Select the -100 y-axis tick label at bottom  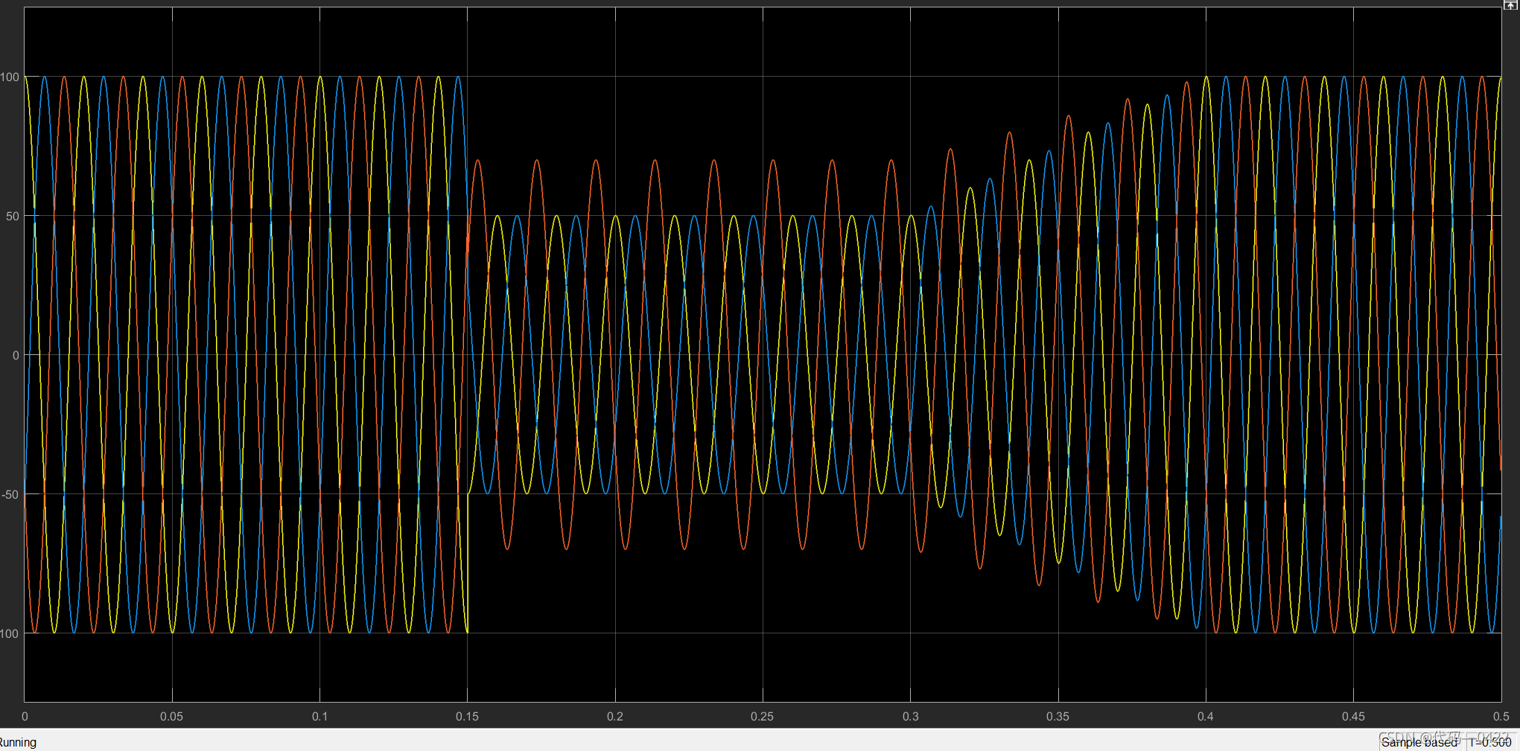pyautogui.click(x=10, y=633)
